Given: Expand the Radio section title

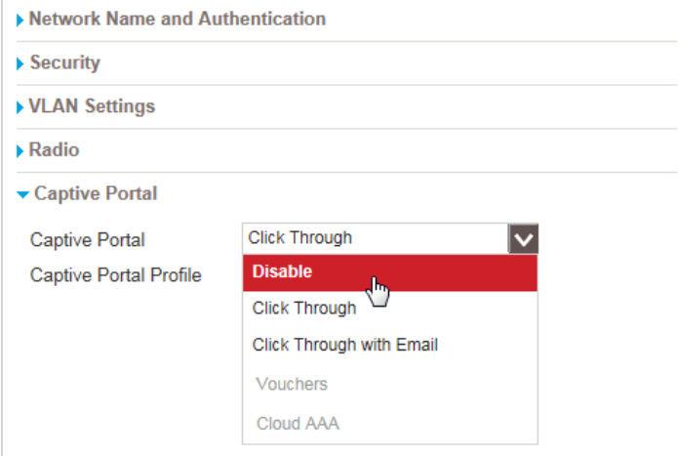Looking at the screenshot, I should [55, 150].
